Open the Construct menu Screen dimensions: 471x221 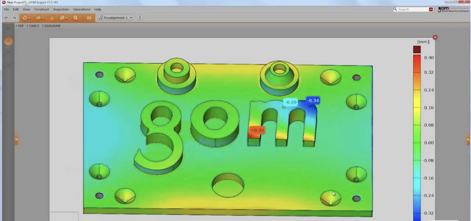coord(41,9)
